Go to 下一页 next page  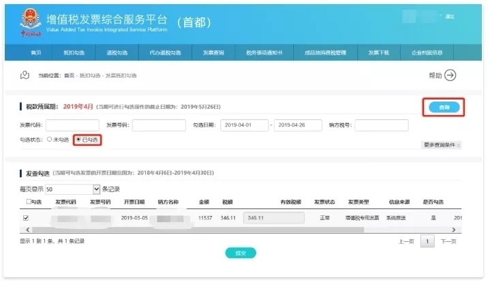tap(448, 241)
